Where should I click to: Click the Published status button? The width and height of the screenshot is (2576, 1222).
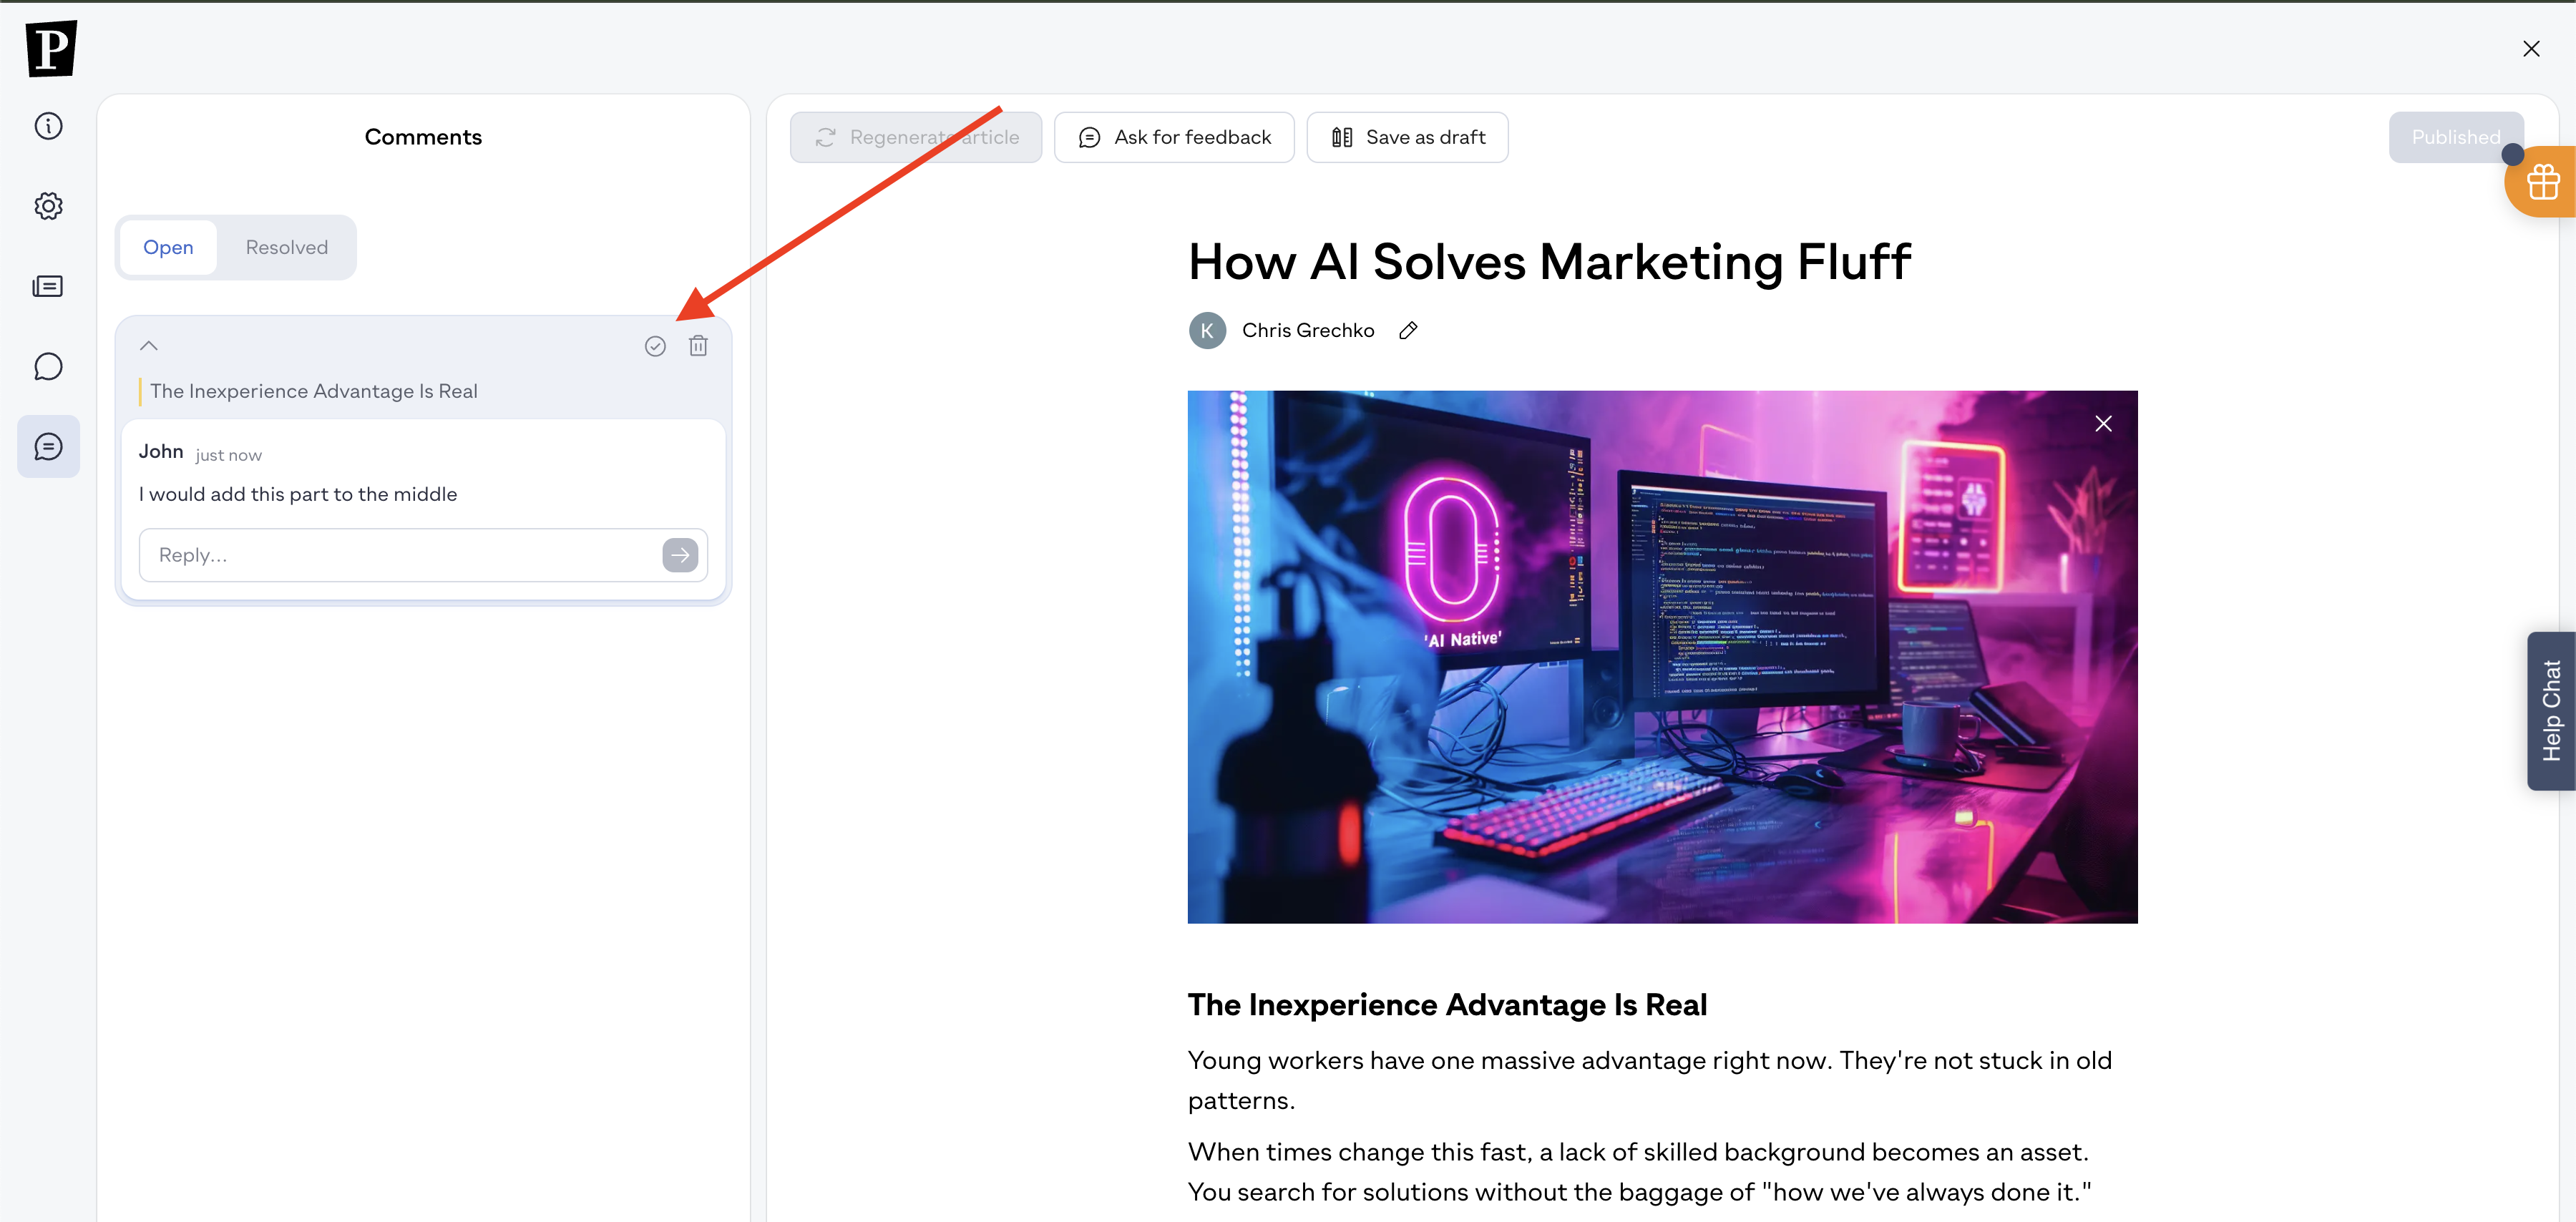2455,137
